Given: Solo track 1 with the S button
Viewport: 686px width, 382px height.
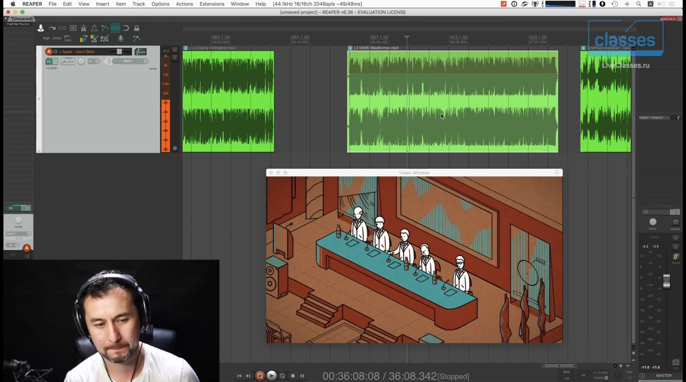Looking at the screenshot, I should pyautogui.click(x=175, y=58).
